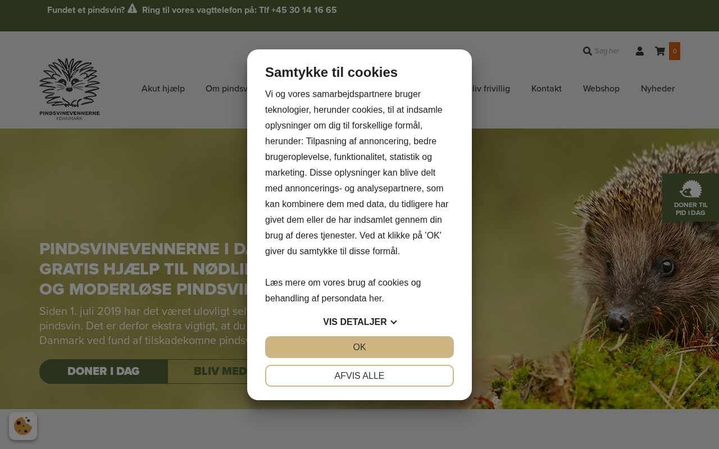
Task: Click the search magnifier icon
Action: click(588, 51)
